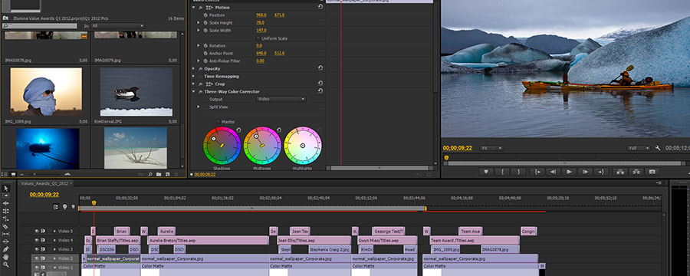Open Full playback resolution dropdown

(639, 148)
